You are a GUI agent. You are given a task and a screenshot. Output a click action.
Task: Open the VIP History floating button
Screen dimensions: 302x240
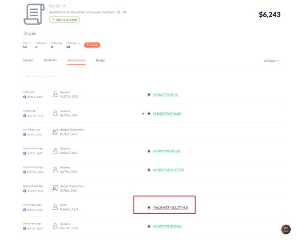click(x=286, y=229)
